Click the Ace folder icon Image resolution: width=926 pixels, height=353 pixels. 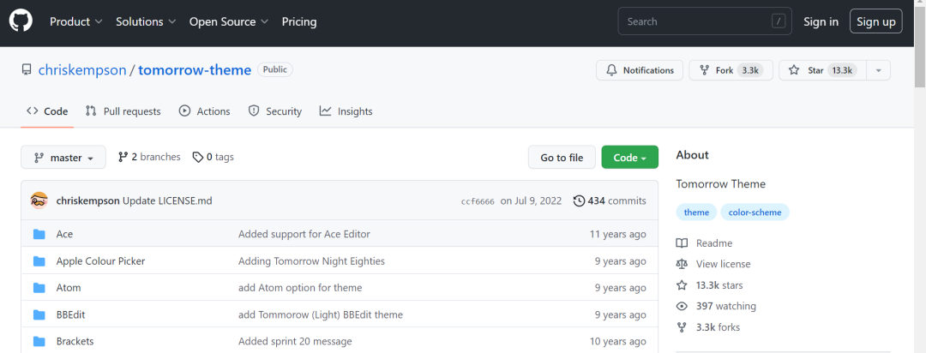[x=39, y=235]
